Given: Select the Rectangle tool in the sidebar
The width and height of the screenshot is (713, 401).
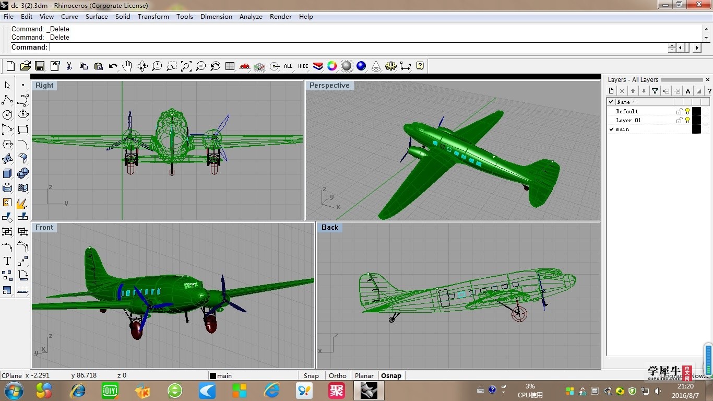Looking at the screenshot, I should [x=22, y=129].
